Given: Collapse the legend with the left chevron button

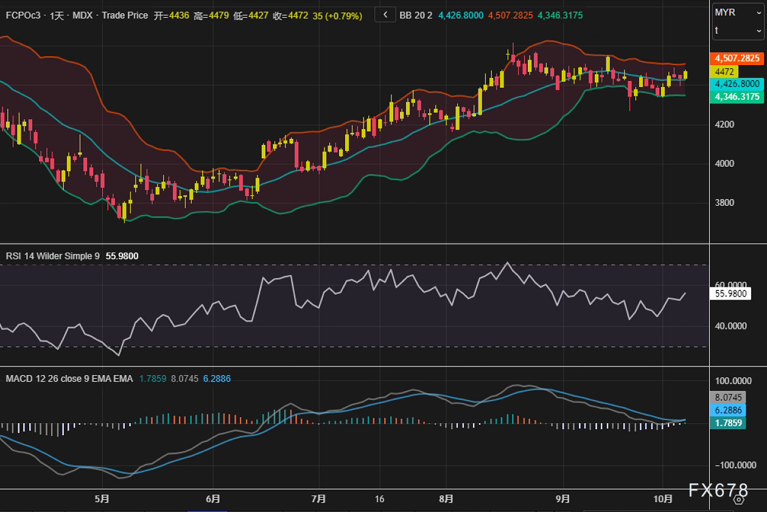Looking at the screenshot, I should [385, 15].
